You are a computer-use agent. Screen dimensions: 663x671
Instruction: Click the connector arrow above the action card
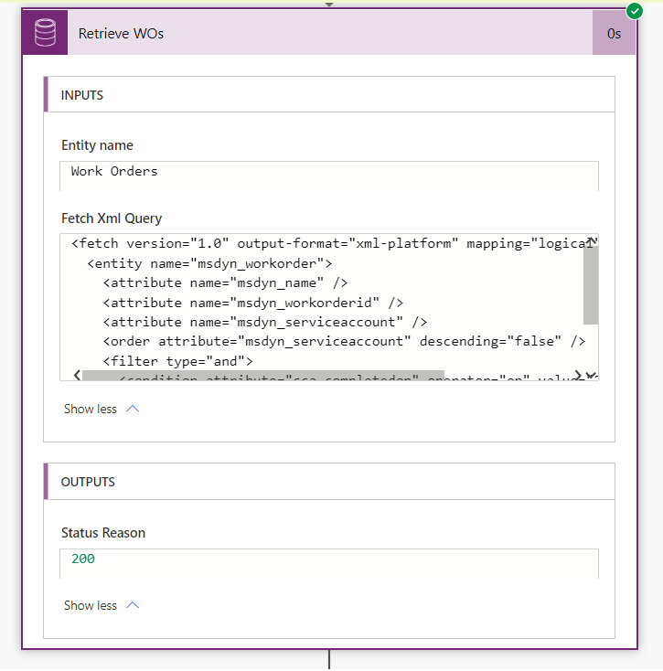pyautogui.click(x=329, y=5)
